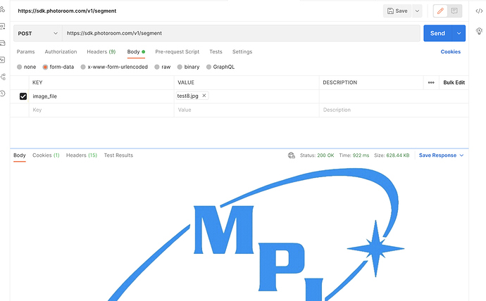
Task: Click the MPI logo response image
Action: pos(256,234)
